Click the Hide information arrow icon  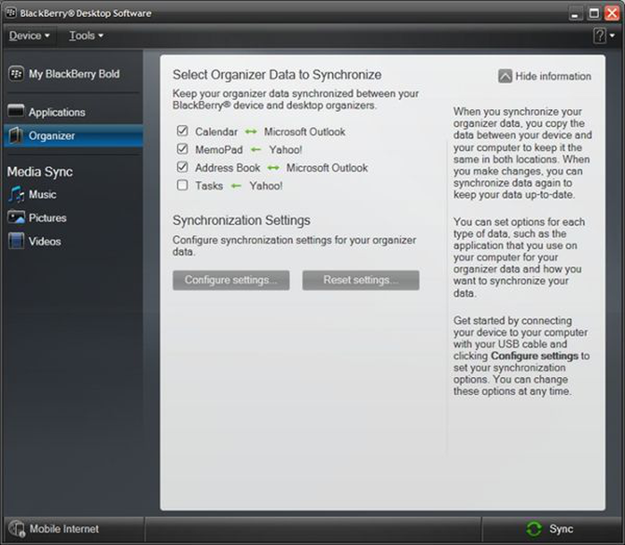pos(505,76)
